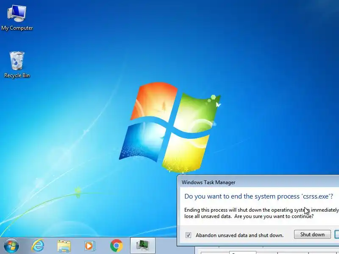
Task: Click the Shut down button
Action: [312, 235]
